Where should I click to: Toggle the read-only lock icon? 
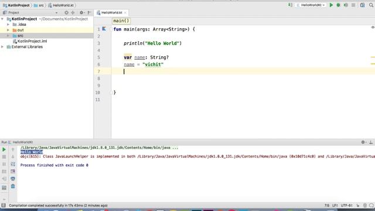pos(358,206)
